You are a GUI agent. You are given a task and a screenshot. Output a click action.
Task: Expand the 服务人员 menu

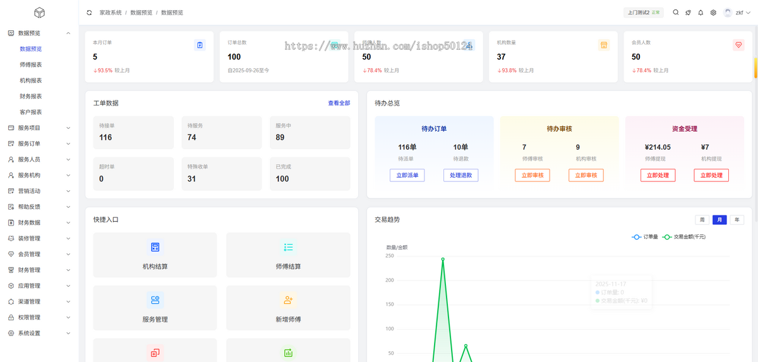click(x=39, y=159)
